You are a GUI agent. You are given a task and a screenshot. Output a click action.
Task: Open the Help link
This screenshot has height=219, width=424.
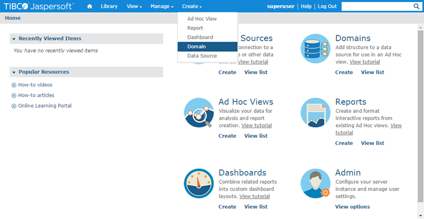pyautogui.click(x=306, y=6)
